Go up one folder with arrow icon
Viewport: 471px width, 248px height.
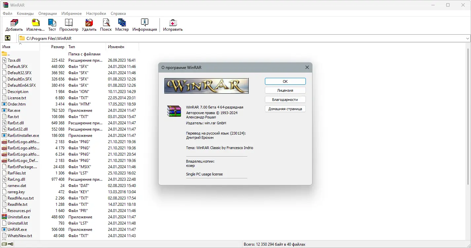[x=8, y=38]
